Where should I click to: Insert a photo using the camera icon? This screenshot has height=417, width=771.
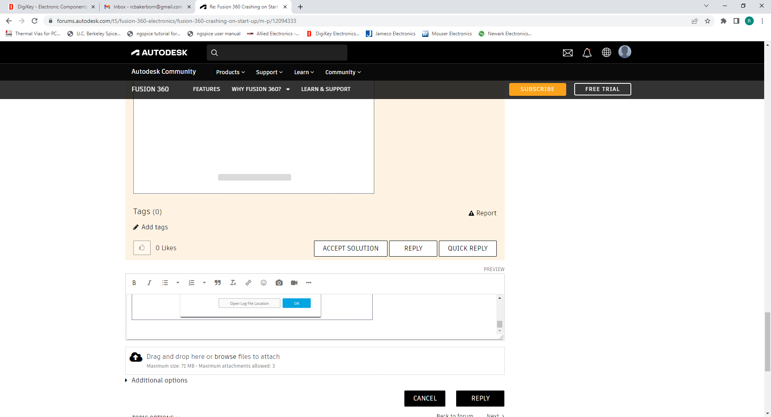(x=279, y=283)
